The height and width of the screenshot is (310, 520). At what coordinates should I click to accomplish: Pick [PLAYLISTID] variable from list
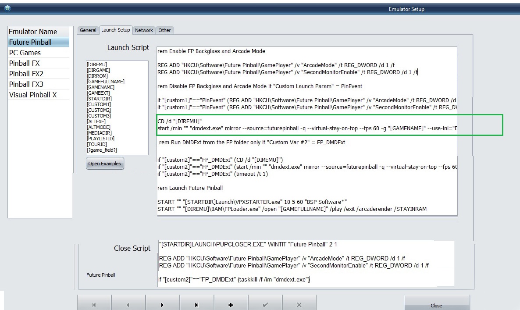[x=100, y=139]
